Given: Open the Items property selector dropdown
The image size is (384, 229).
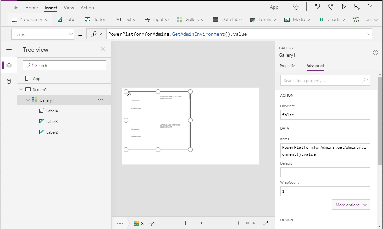Looking at the screenshot, I should coord(42,34).
